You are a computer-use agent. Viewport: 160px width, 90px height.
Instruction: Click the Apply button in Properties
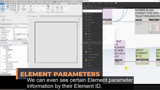pyautogui.click(x=25, y=43)
